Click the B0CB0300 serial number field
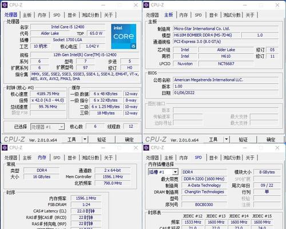 (x=204, y=204)
